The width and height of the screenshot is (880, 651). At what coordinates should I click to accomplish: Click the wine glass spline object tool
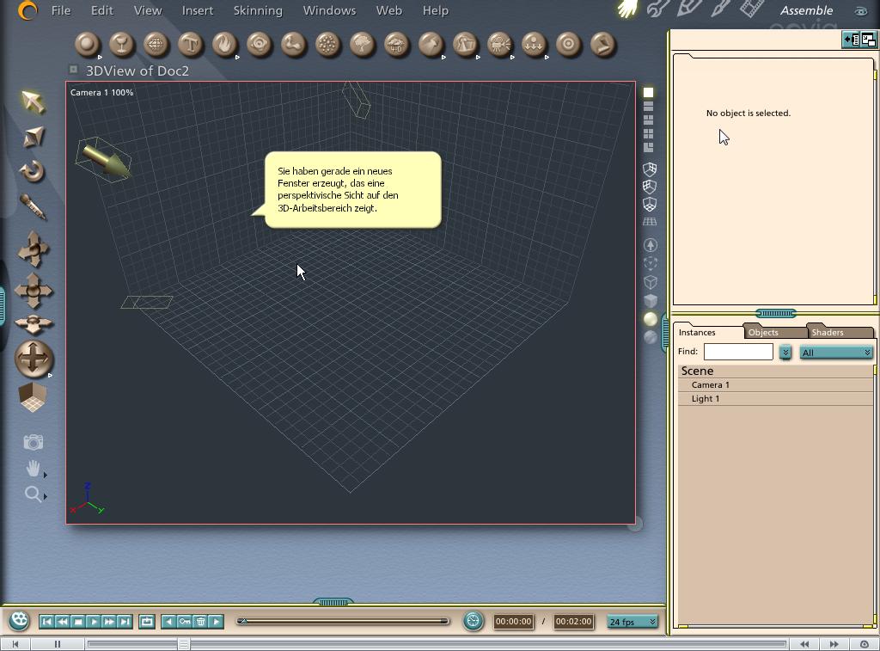pyautogui.click(x=121, y=44)
